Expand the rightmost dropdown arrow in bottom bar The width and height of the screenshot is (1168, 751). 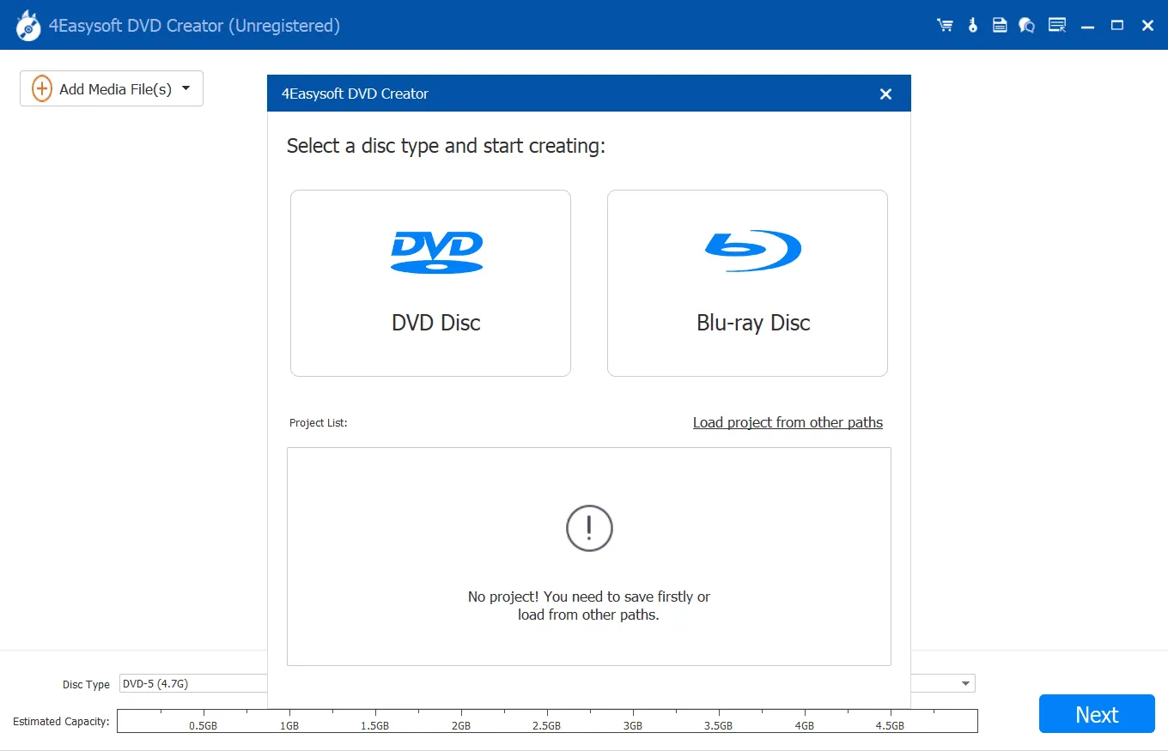[966, 684]
